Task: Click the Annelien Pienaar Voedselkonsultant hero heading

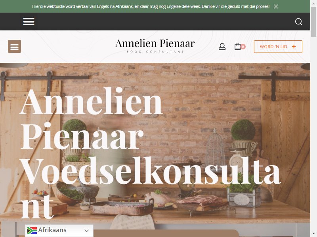Action: pyautogui.click(x=151, y=153)
